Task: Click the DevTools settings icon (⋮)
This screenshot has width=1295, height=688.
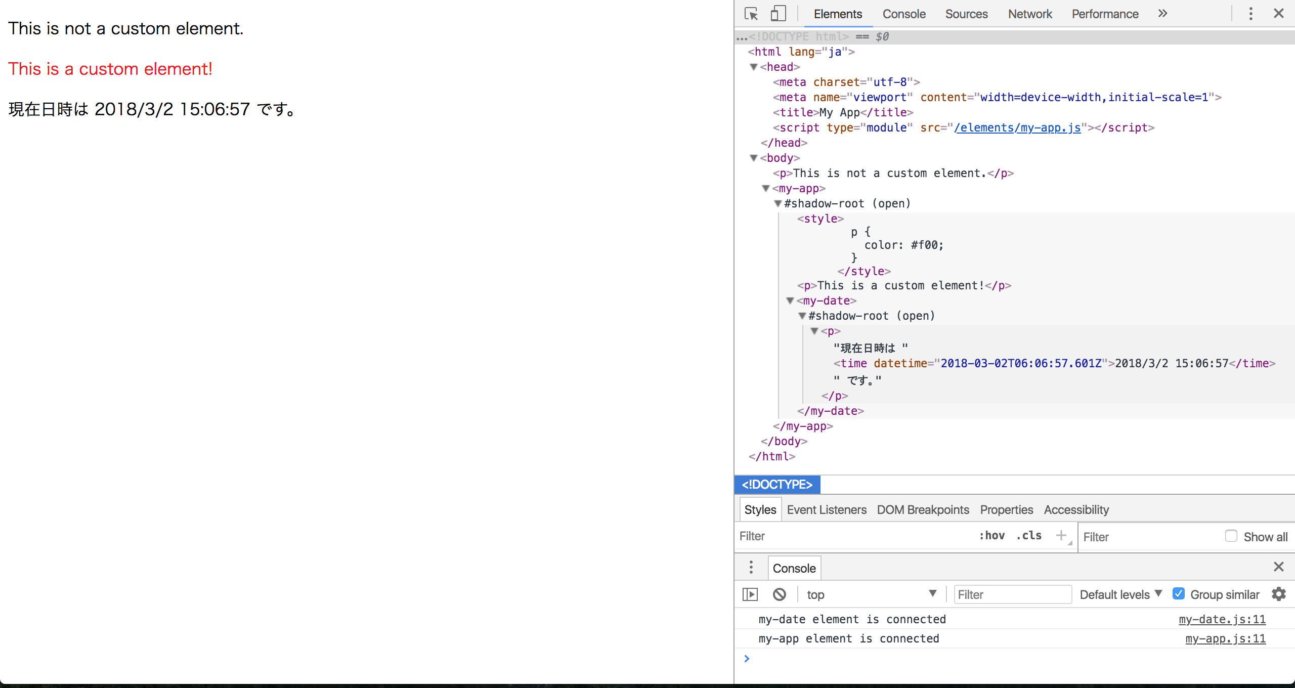Action: coord(1251,14)
